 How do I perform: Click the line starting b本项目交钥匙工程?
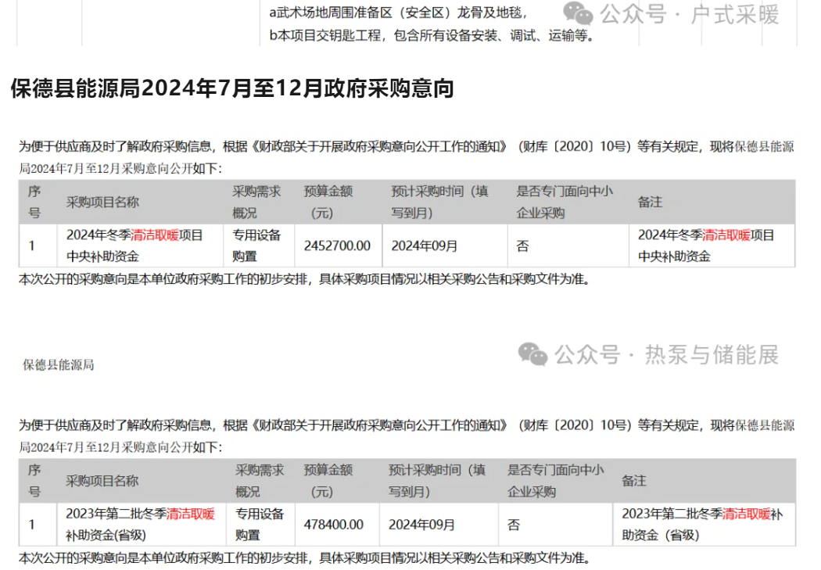(432, 36)
